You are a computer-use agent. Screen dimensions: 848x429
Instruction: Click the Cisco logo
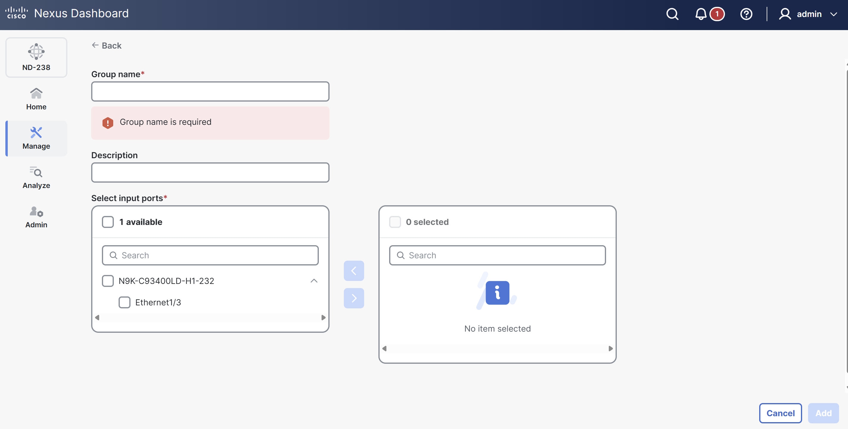tap(16, 13)
